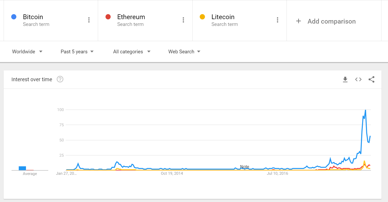
Task: Click the red Ethereum color dot
Action: point(108,17)
